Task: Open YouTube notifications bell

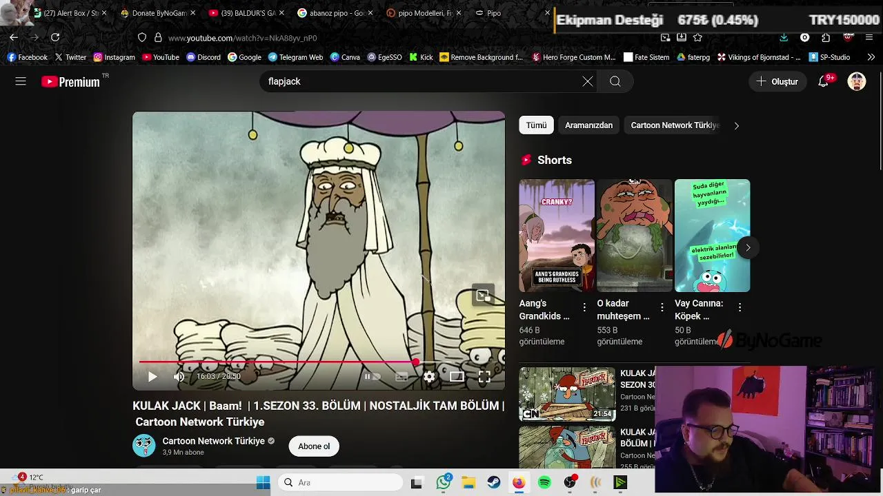Action: point(823,81)
